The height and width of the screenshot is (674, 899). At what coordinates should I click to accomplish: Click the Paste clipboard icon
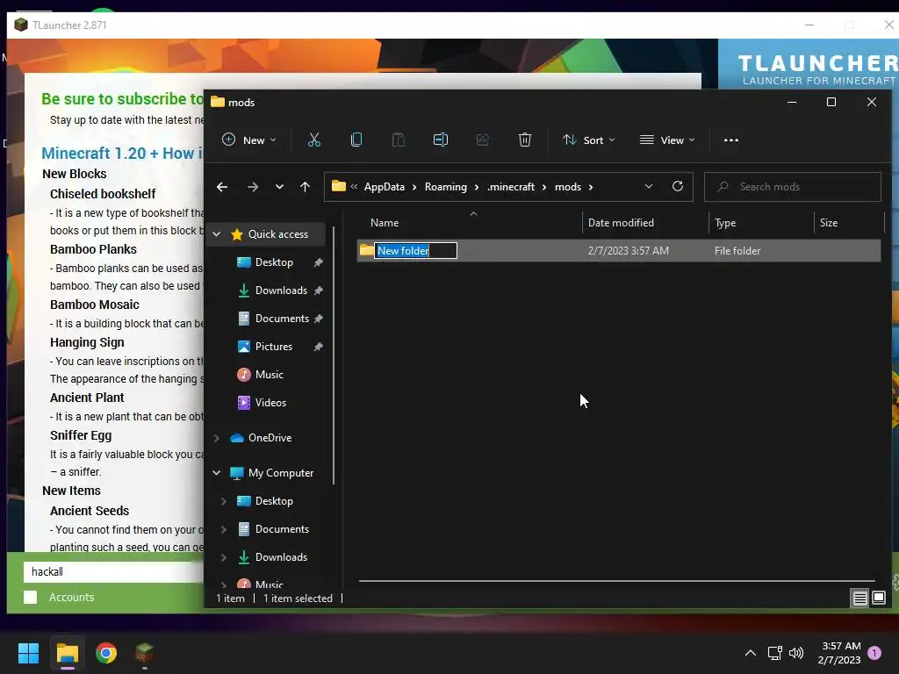399,140
